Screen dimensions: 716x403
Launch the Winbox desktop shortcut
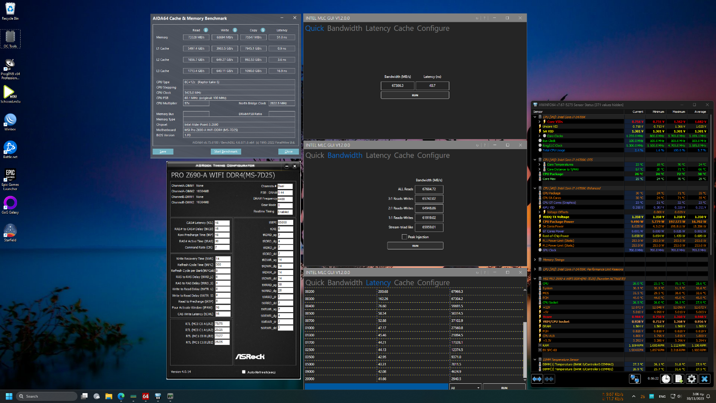10,122
